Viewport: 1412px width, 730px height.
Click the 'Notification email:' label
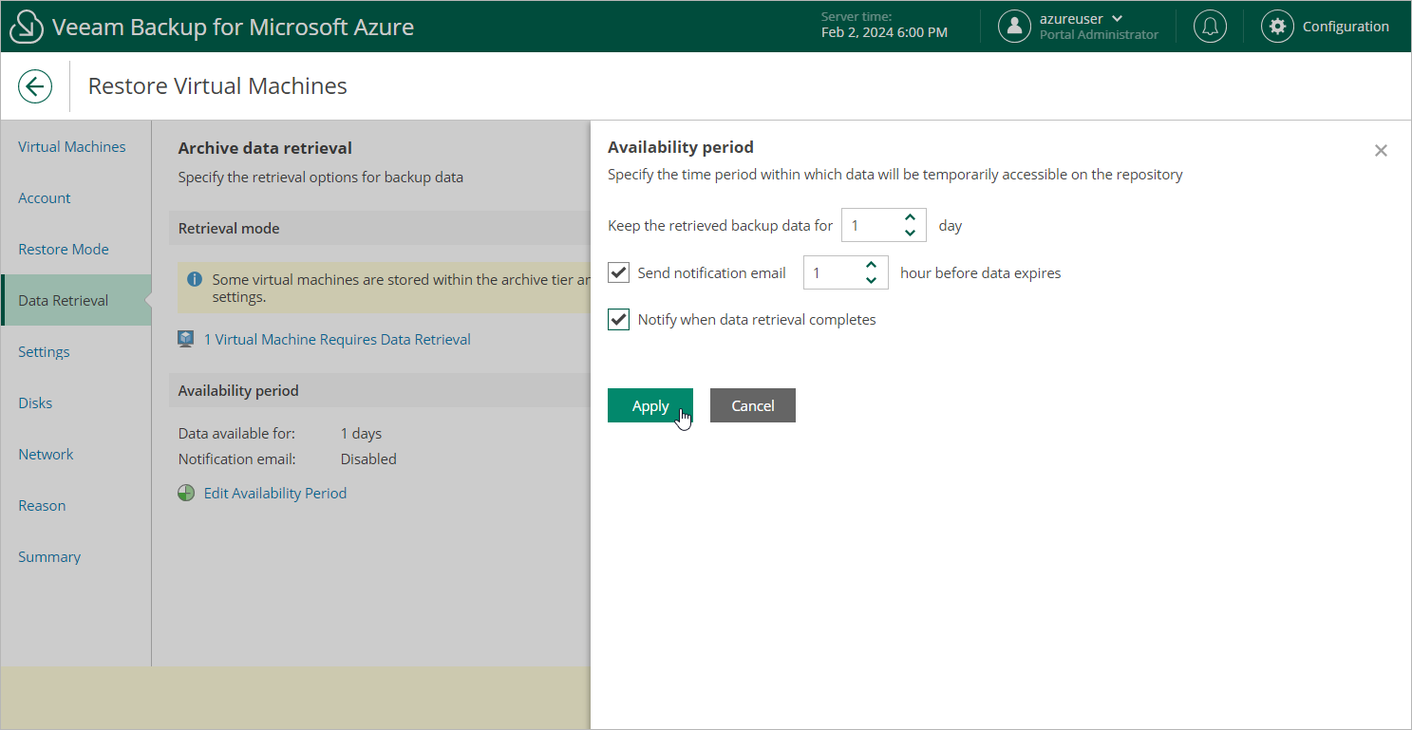click(x=237, y=459)
